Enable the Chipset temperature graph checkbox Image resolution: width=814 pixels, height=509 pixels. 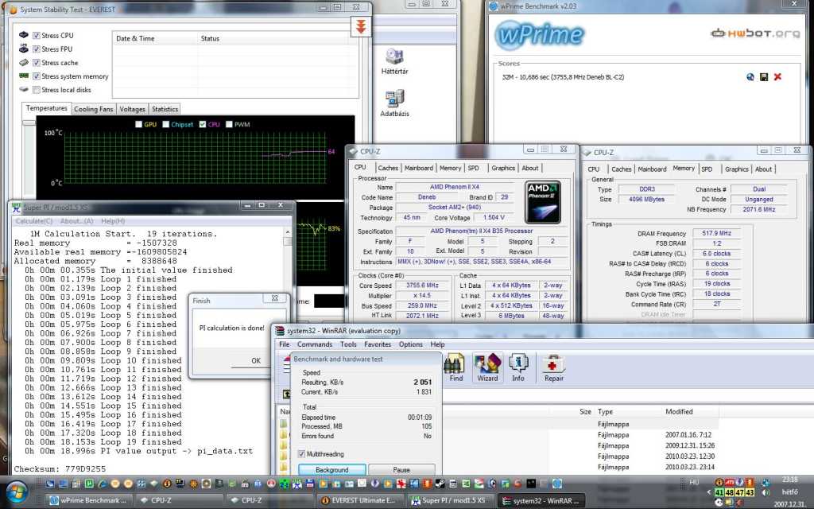point(165,124)
